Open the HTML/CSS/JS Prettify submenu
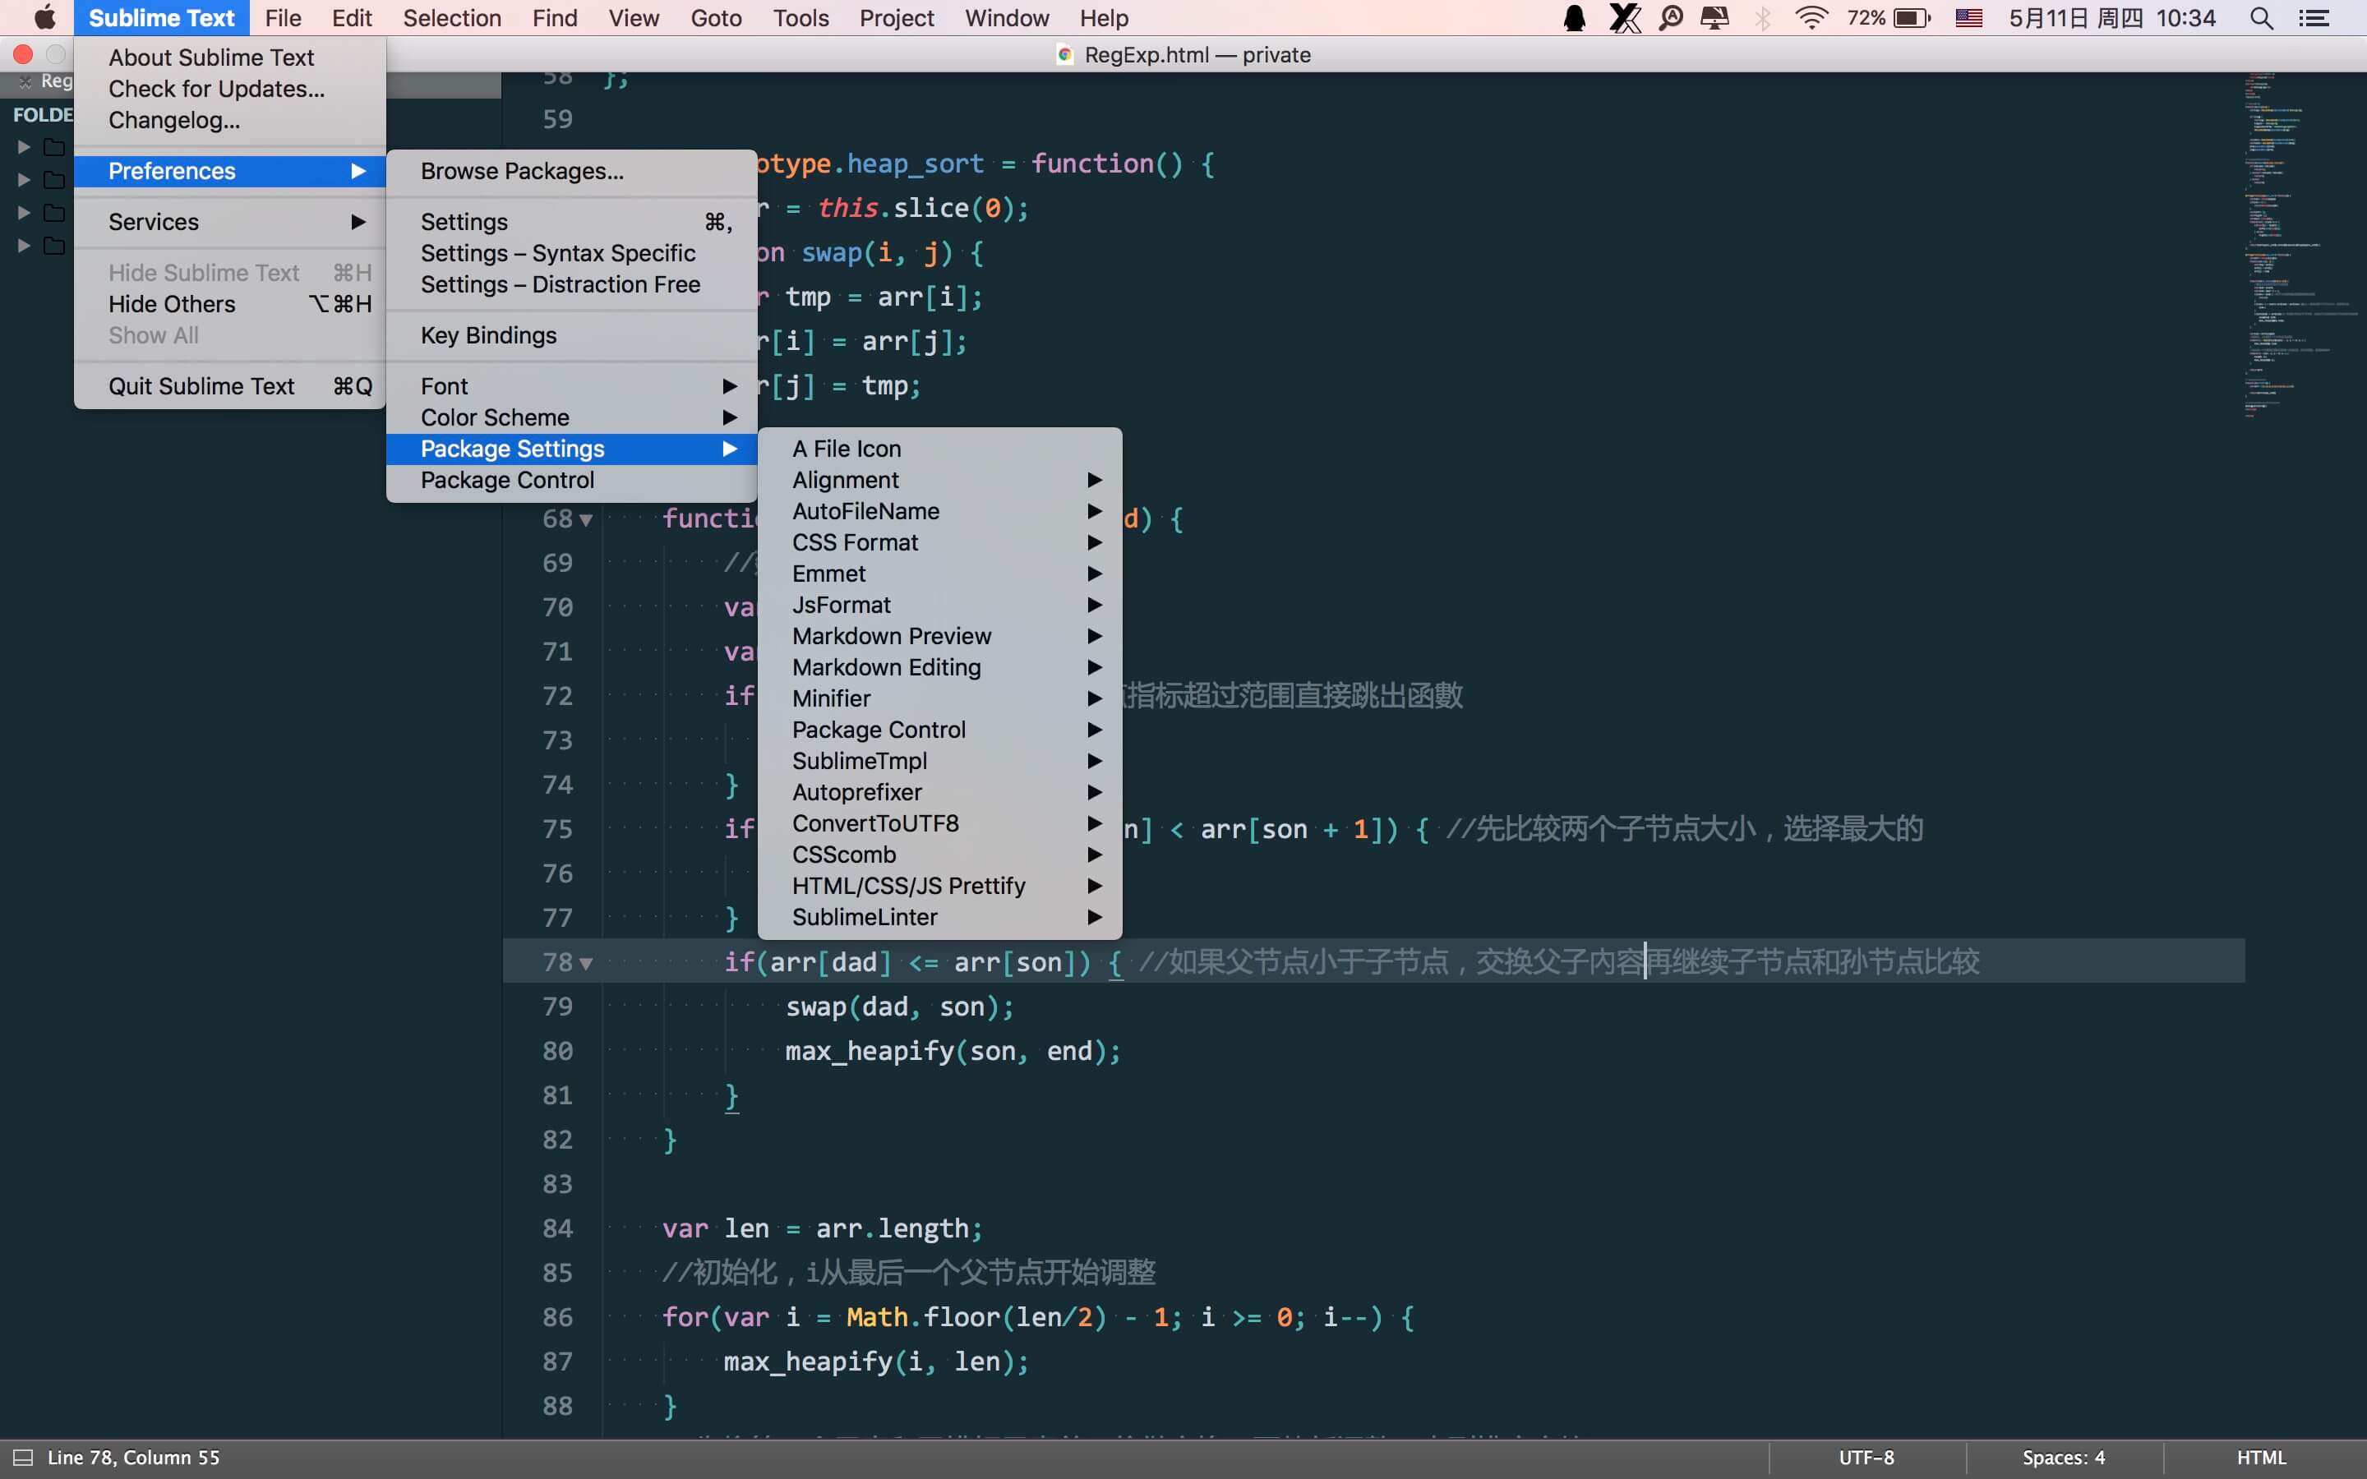The image size is (2367, 1479). click(x=940, y=887)
